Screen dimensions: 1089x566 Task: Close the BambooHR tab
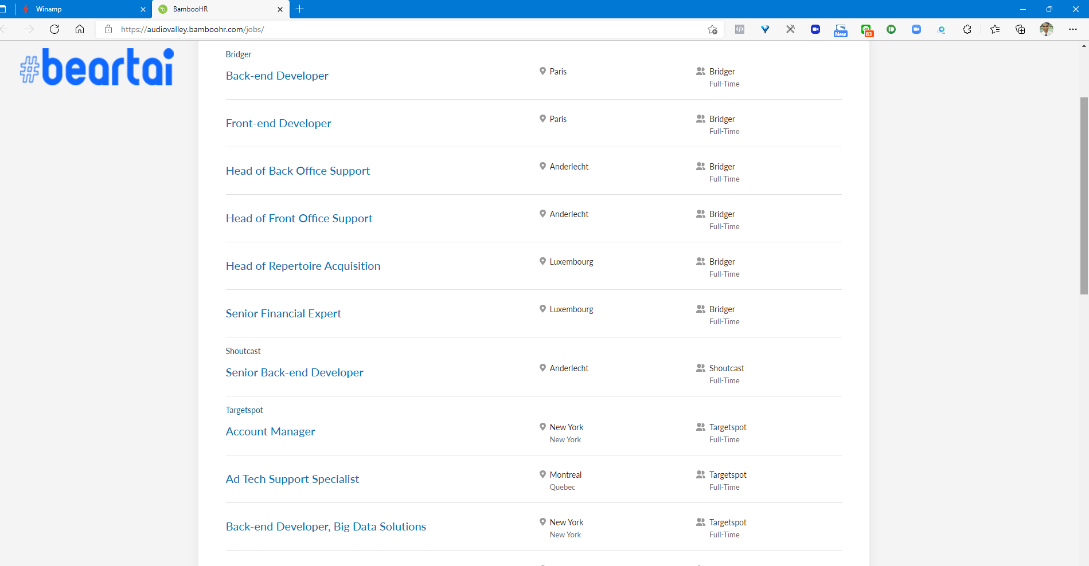coord(280,9)
